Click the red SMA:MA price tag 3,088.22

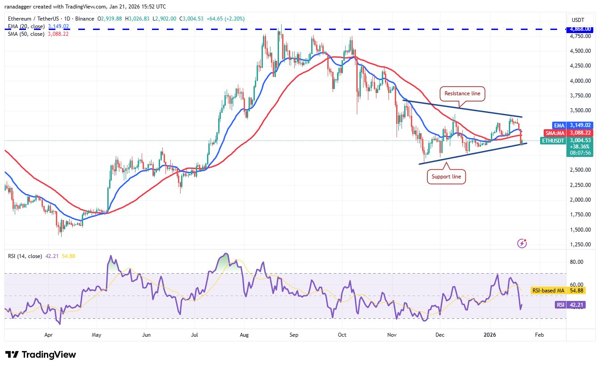(x=579, y=133)
